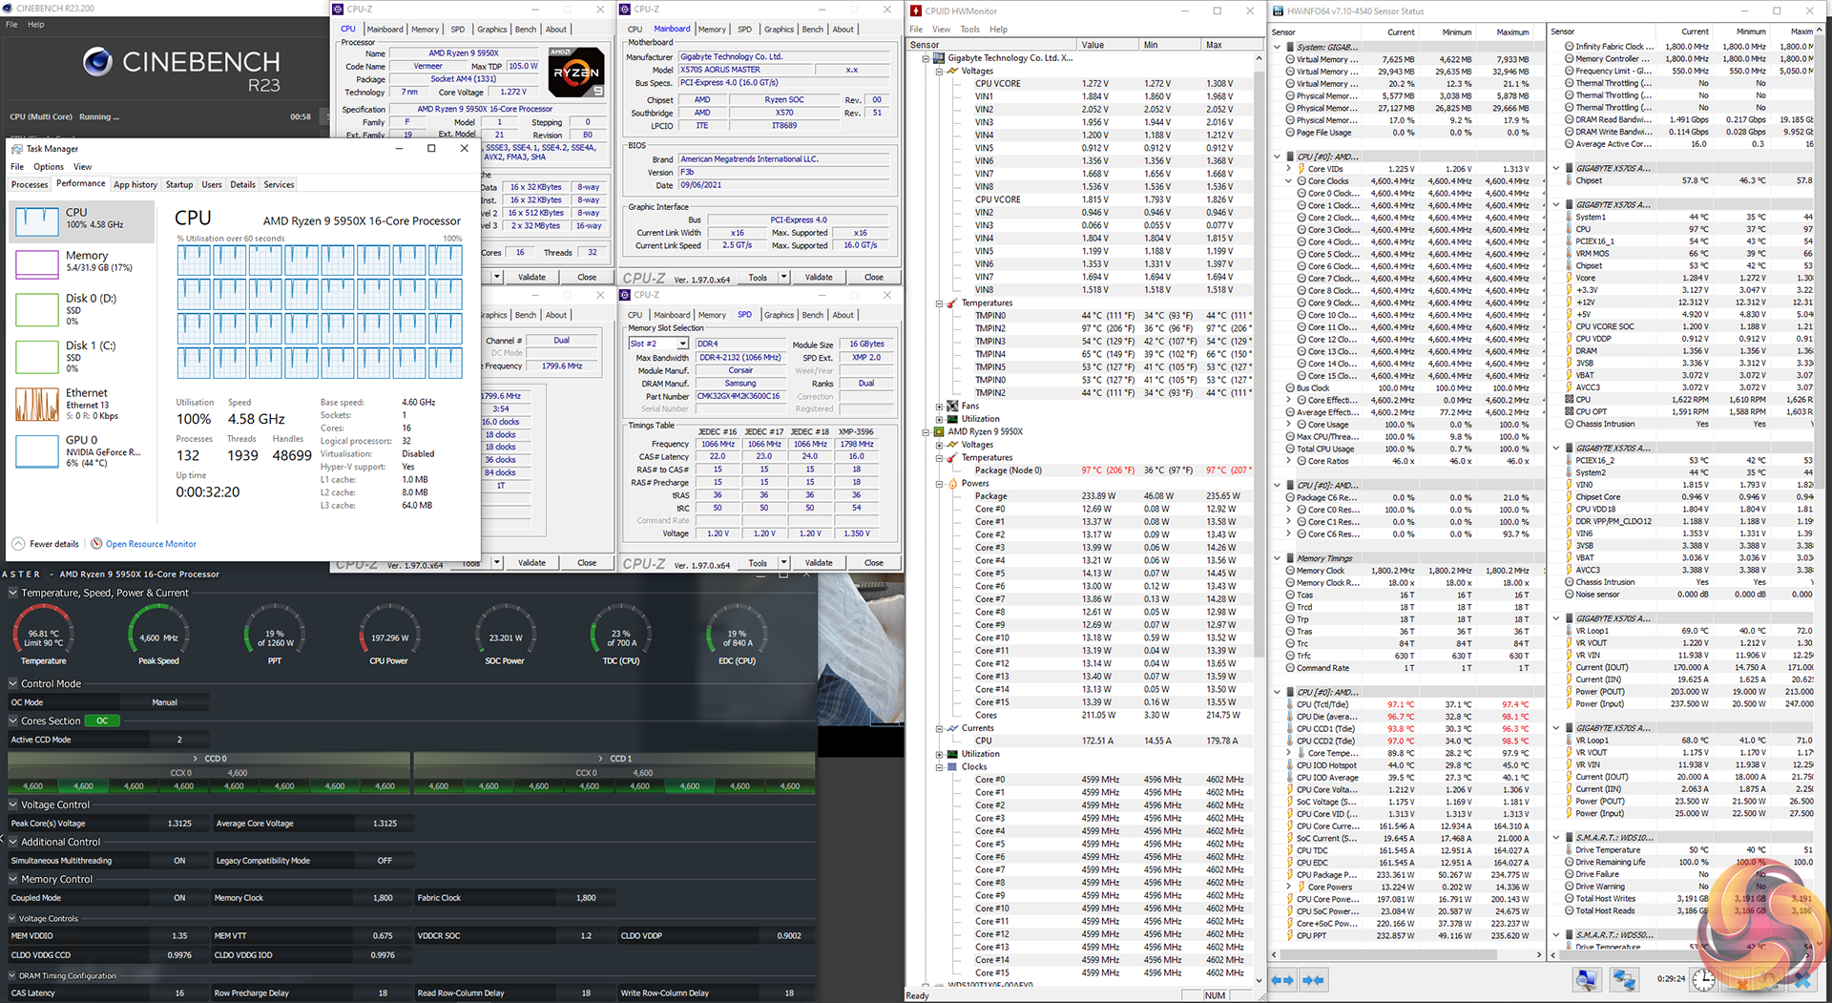Click Validate button in CPU-Z Mainboard window
1832x1003 pixels.
818,277
